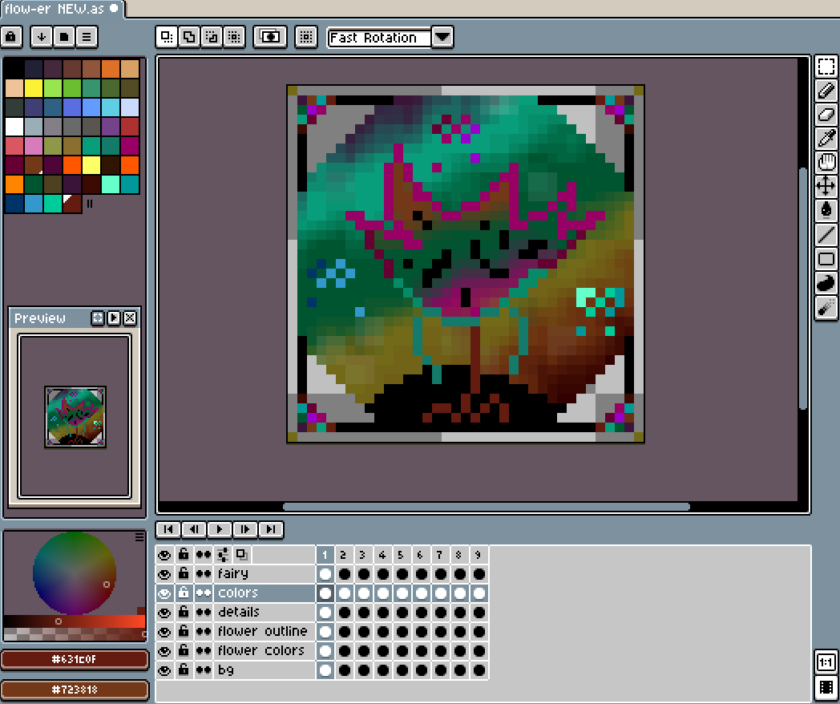Viewport: 840px width, 704px height.
Task: Click background color #723818 button
Action: click(75, 690)
